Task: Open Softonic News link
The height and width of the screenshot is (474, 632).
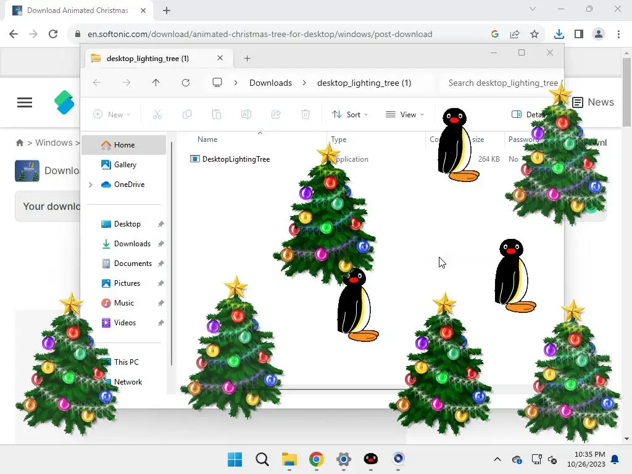Action: pos(593,102)
